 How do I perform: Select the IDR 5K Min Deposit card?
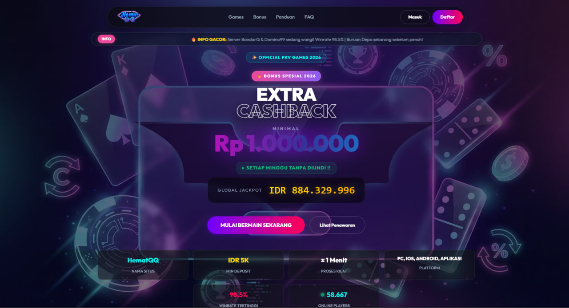point(238,265)
